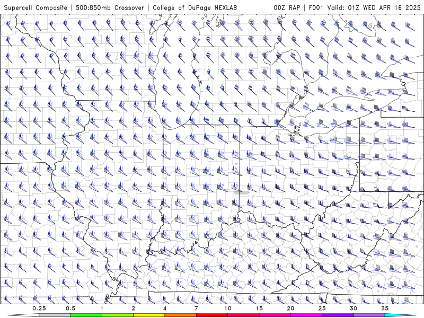424x318 pixels.
Task: Select the 15 label on the color scale
Action: tap(259, 308)
